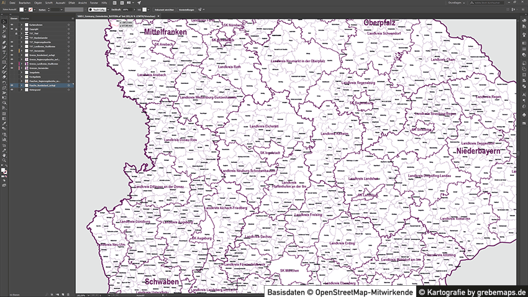This screenshot has width=528, height=297.
Task: Hide the Kartenrahmen layer
Action: click(x=12, y=24)
